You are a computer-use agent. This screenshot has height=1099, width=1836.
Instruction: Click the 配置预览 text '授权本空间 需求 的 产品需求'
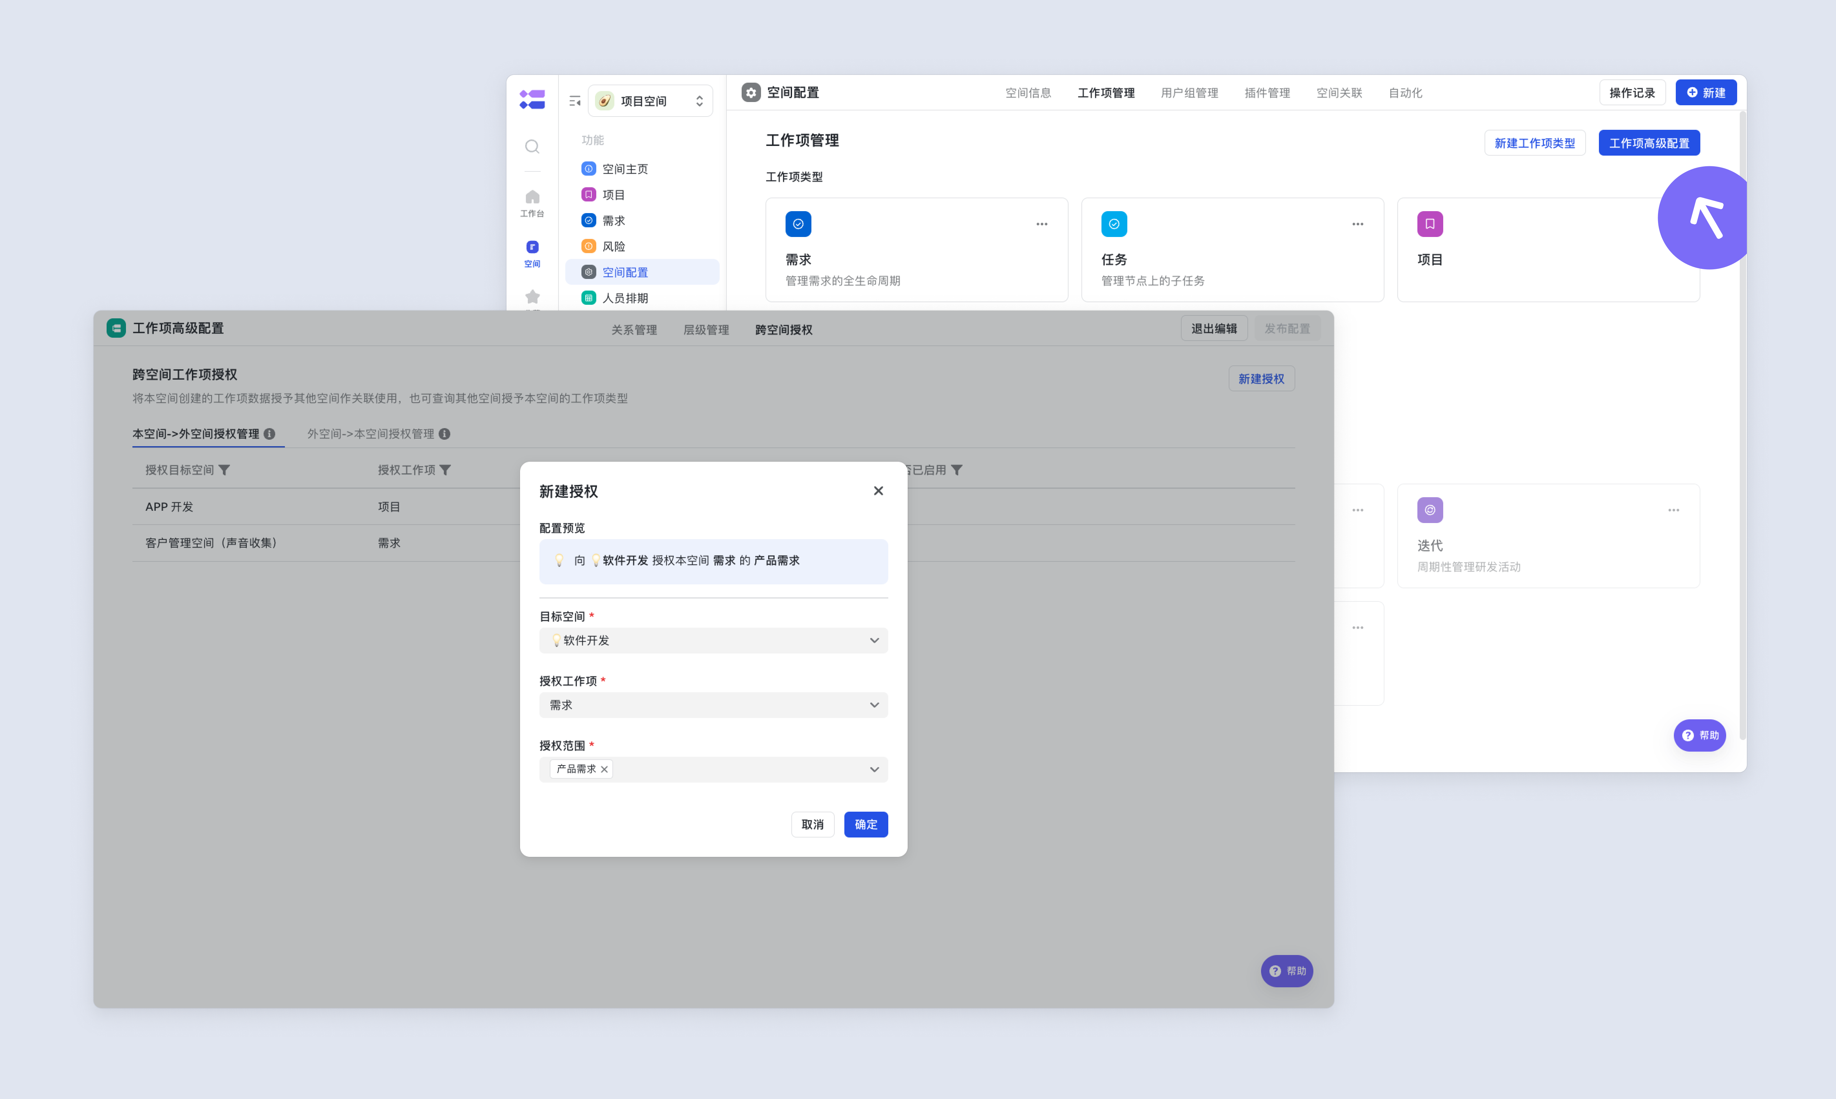[x=725, y=560]
